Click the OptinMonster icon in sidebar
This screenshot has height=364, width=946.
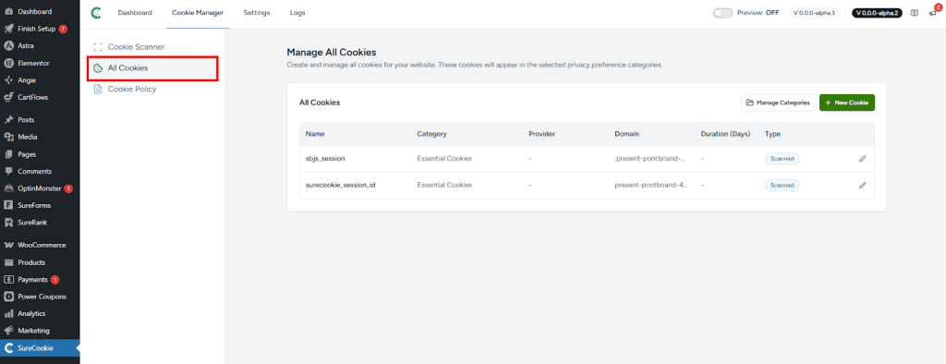coord(8,188)
